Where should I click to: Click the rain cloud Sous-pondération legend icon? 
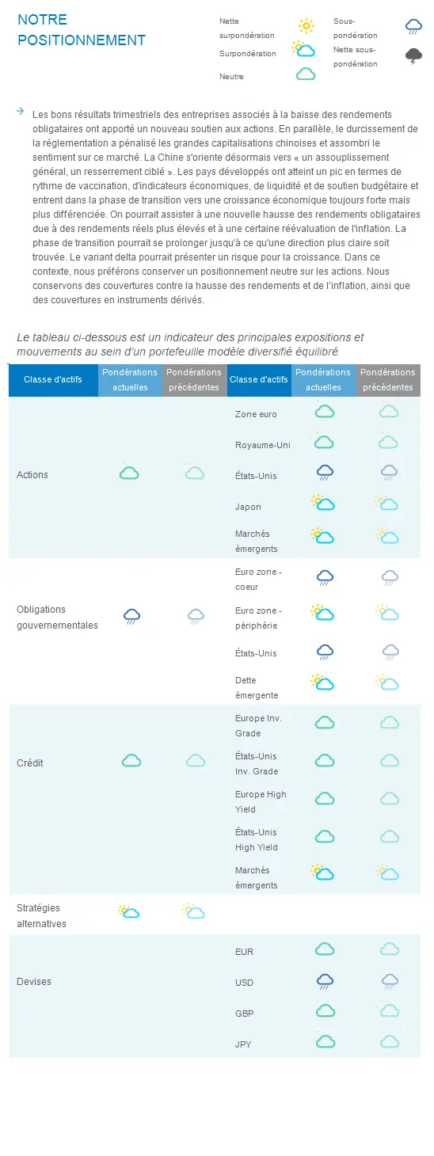[413, 28]
